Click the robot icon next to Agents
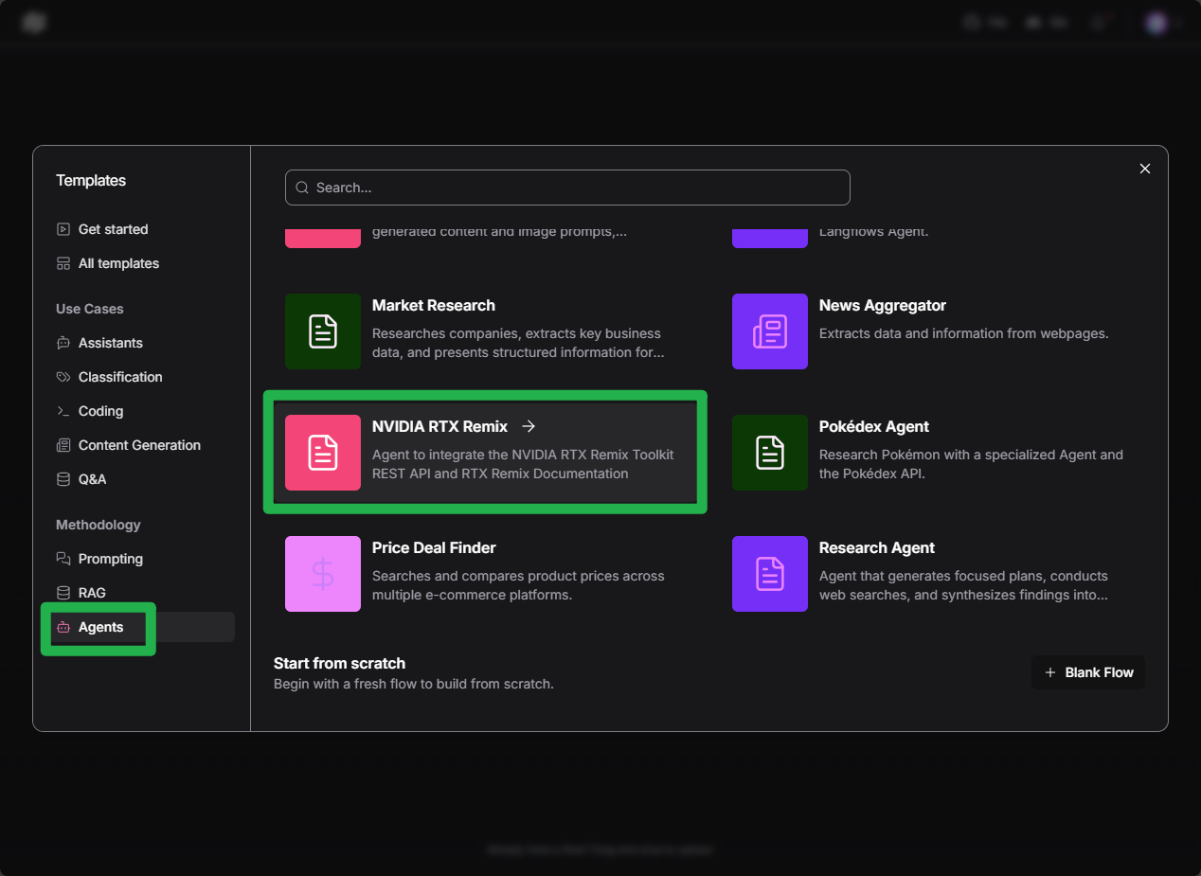This screenshot has height=876, width=1201. coord(63,626)
